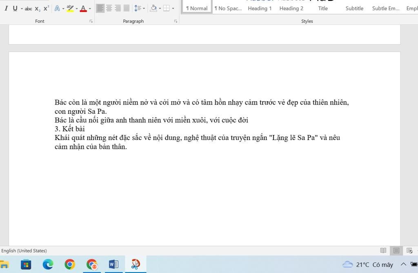Click text 'cảm nhận của bản thân.'
Image resolution: width=418 pixels, height=273 pixels.
91,146
